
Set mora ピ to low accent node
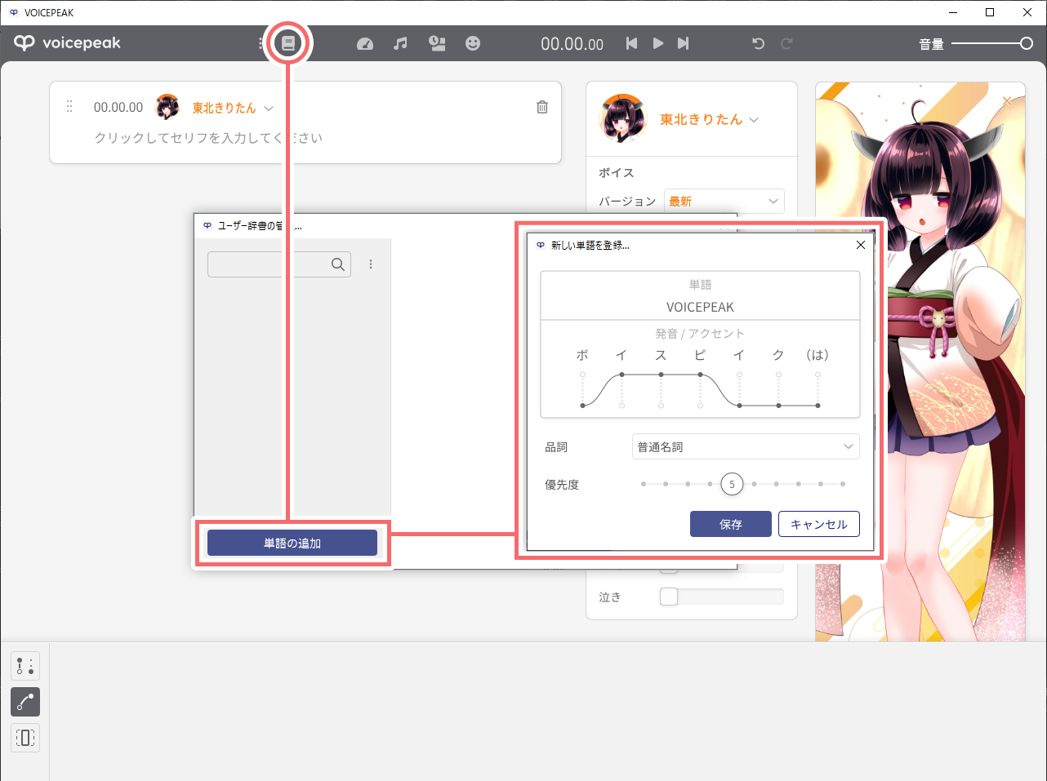click(x=700, y=405)
